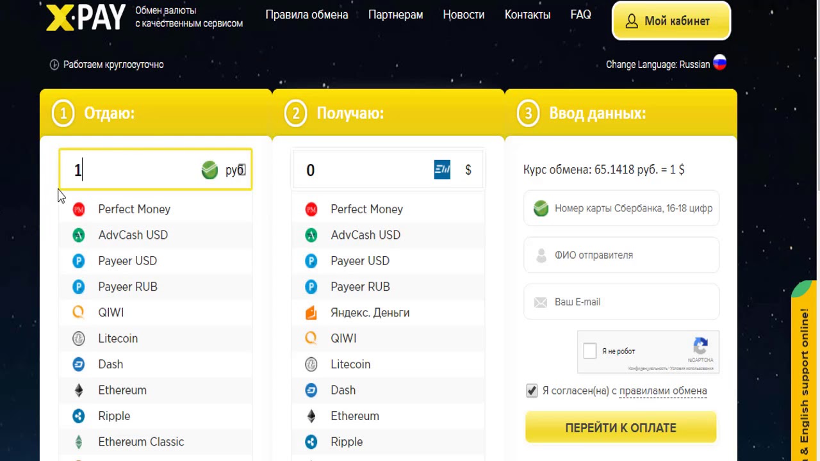Tick the Я не робот reCAPTCHA checkbox
Screen dimensions: 820x461
(x=590, y=351)
